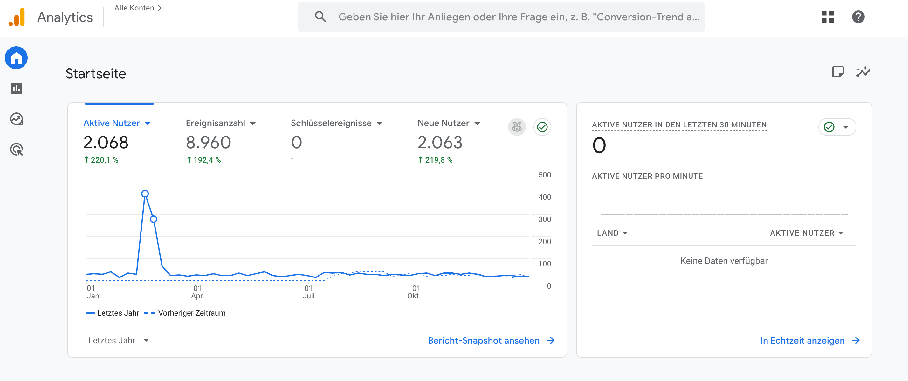Open AKTIVE NUTZER column dropdown
This screenshot has height=381, width=908.
pyautogui.click(x=806, y=233)
